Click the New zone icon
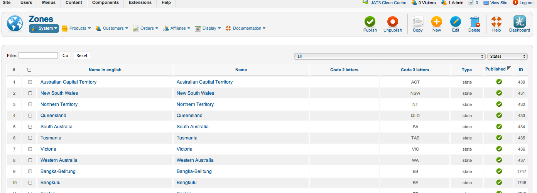Image resolution: width=537 pixels, height=193 pixels. click(x=436, y=22)
